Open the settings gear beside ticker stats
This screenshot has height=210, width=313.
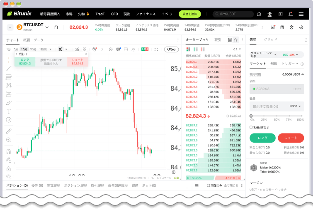pos(301,27)
